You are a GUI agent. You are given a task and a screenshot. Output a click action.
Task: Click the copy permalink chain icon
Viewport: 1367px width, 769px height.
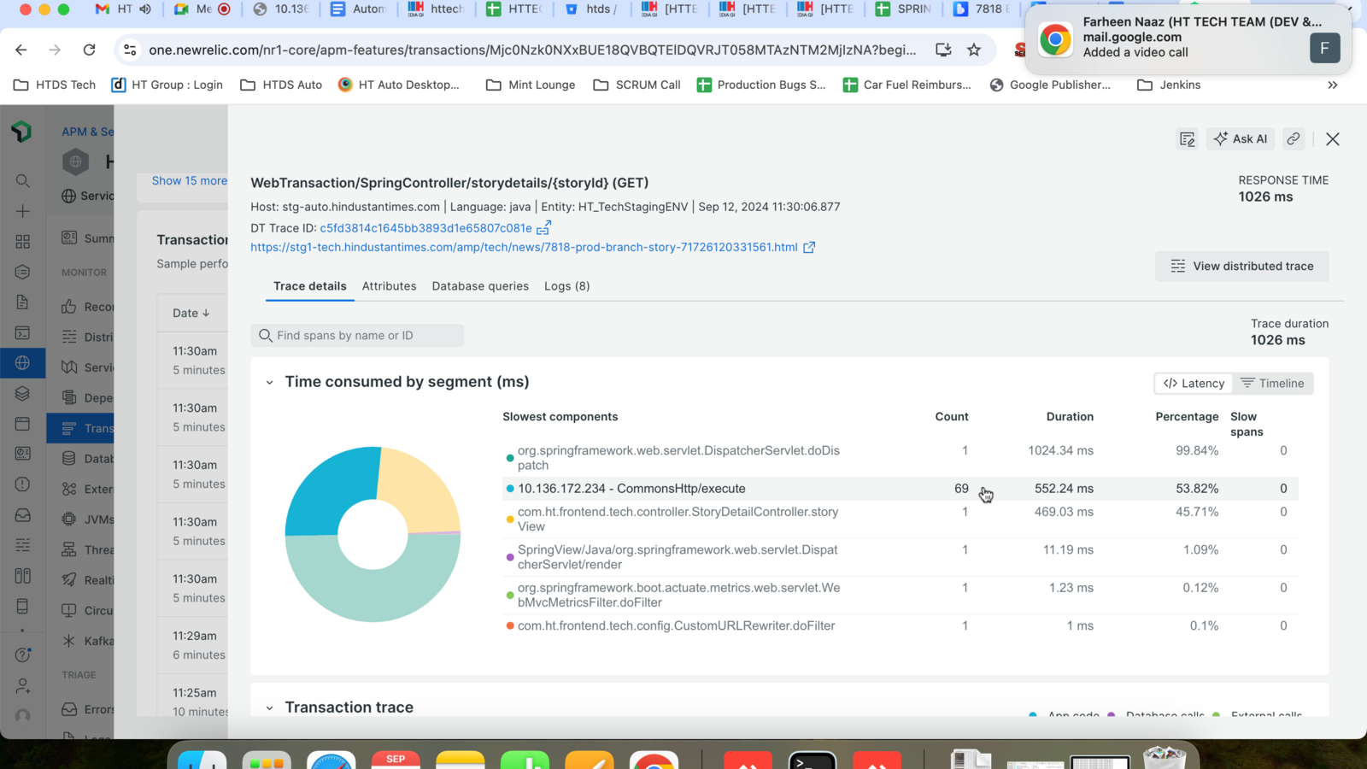[x=1294, y=139]
